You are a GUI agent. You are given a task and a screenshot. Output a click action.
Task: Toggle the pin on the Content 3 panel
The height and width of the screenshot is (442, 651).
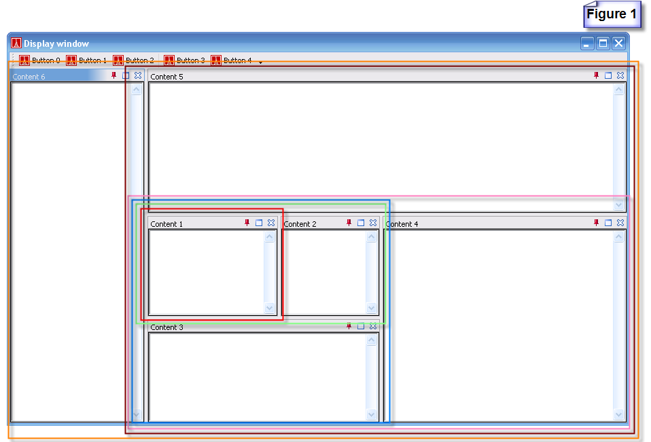[349, 326]
